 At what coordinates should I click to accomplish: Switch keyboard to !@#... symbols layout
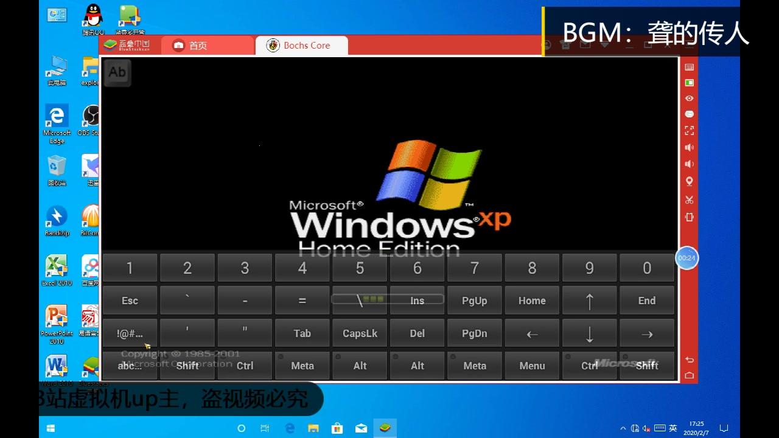pos(130,333)
